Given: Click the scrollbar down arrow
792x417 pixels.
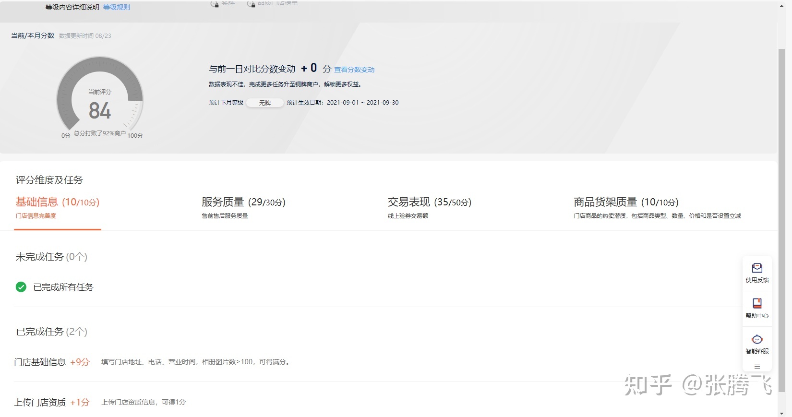Looking at the screenshot, I should [x=781, y=413].
